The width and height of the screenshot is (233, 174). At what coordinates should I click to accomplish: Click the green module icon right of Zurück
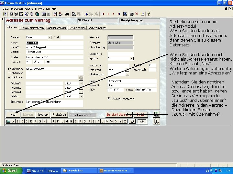[x=156, y=114]
